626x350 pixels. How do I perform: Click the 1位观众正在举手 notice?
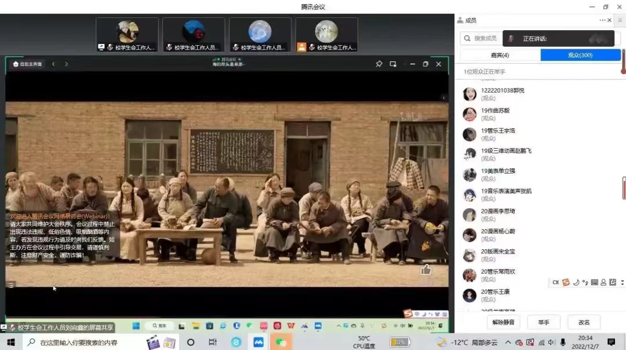(x=484, y=72)
